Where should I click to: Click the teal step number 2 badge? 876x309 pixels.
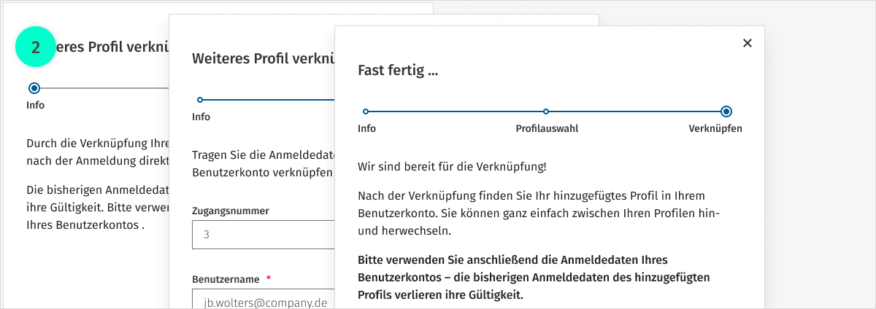tap(36, 47)
